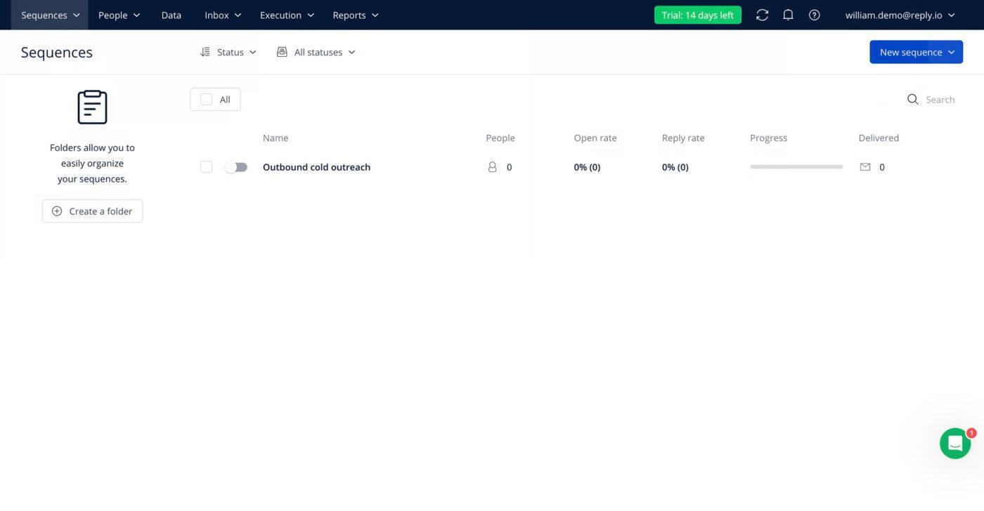Image resolution: width=984 pixels, height=511 pixels.
Task: Open the All statuses filter dropdown
Action: click(x=316, y=52)
